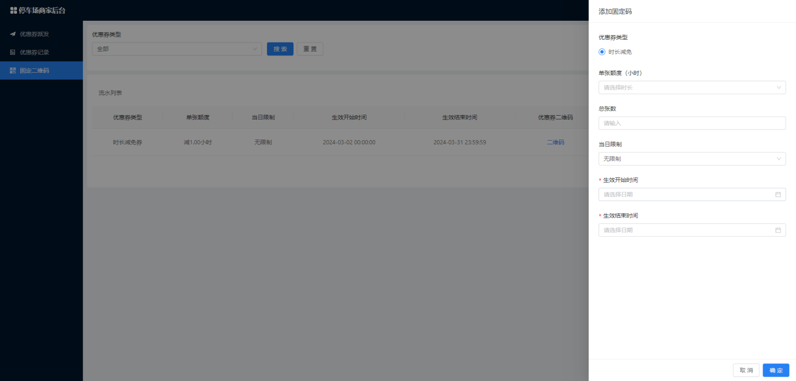This screenshot has height=381, width=796.
Task: Click the 2024-03-31 23:59:59 cell
Action: click(x=460, y=142)
